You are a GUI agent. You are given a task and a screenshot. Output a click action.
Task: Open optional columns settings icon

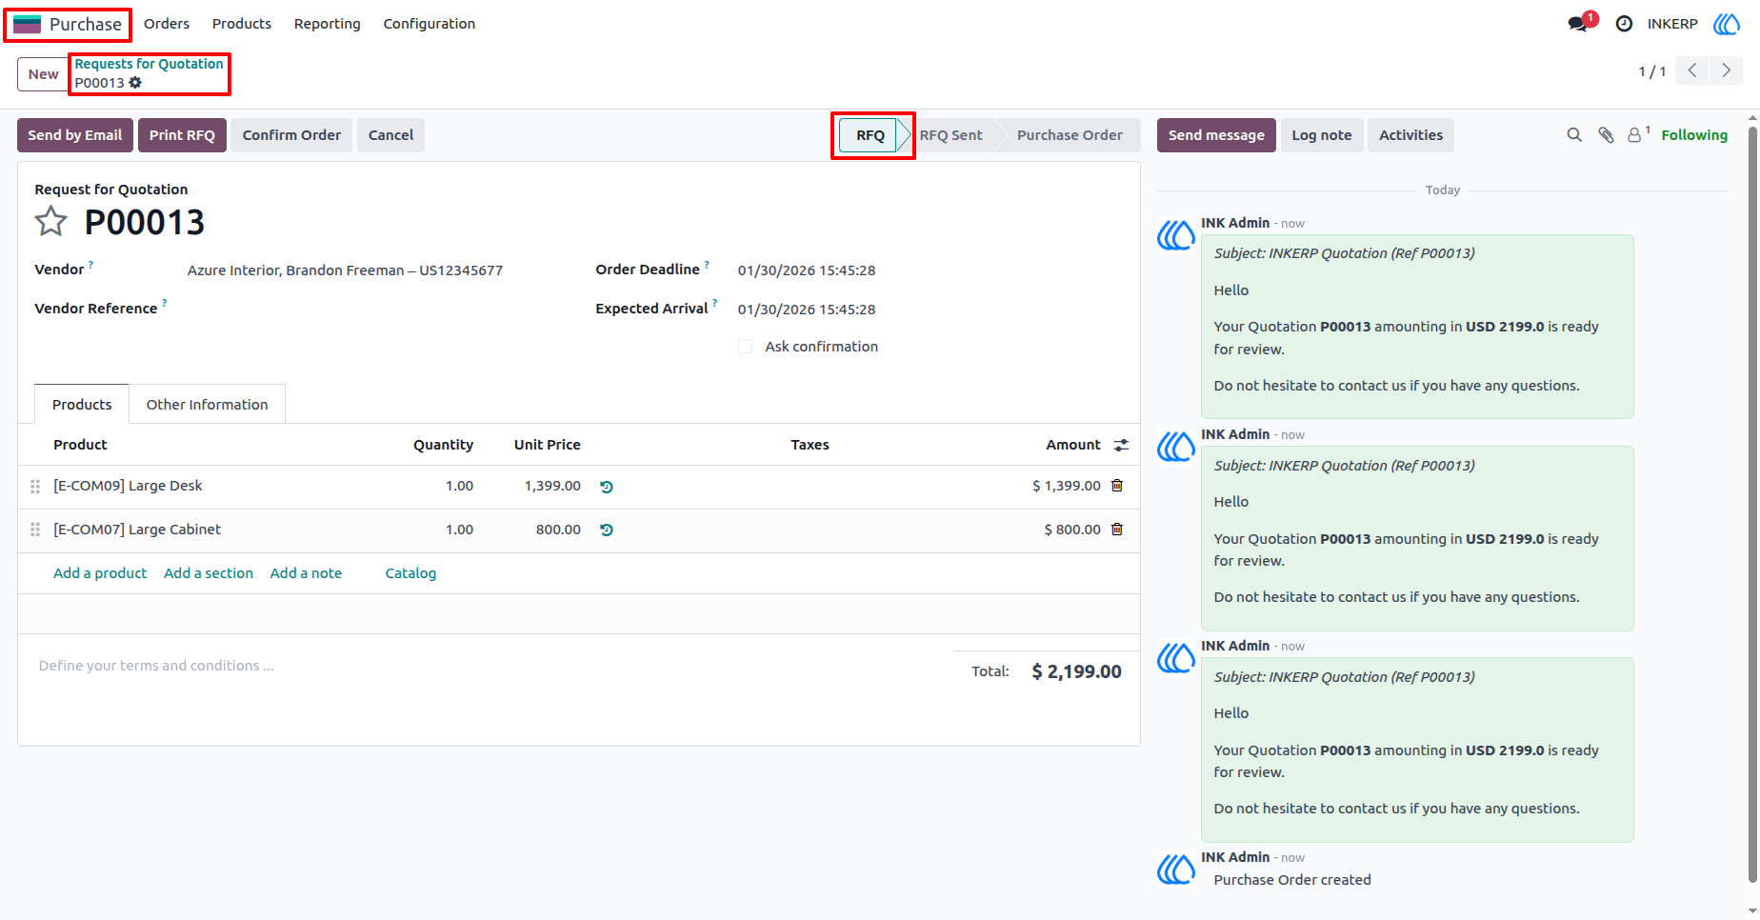coord(1121,445)
